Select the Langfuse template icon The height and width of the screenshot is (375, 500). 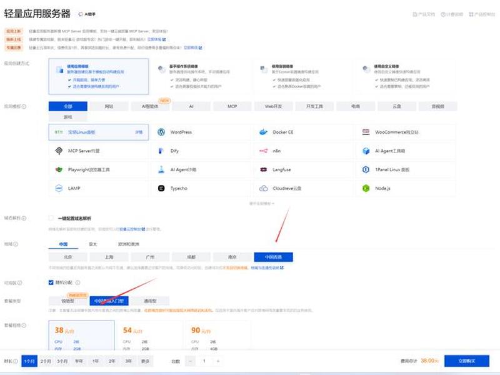pos(263,169)
